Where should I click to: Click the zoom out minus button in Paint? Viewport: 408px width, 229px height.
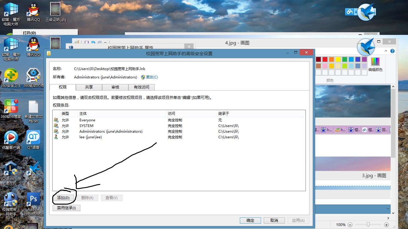coord(350,225)
